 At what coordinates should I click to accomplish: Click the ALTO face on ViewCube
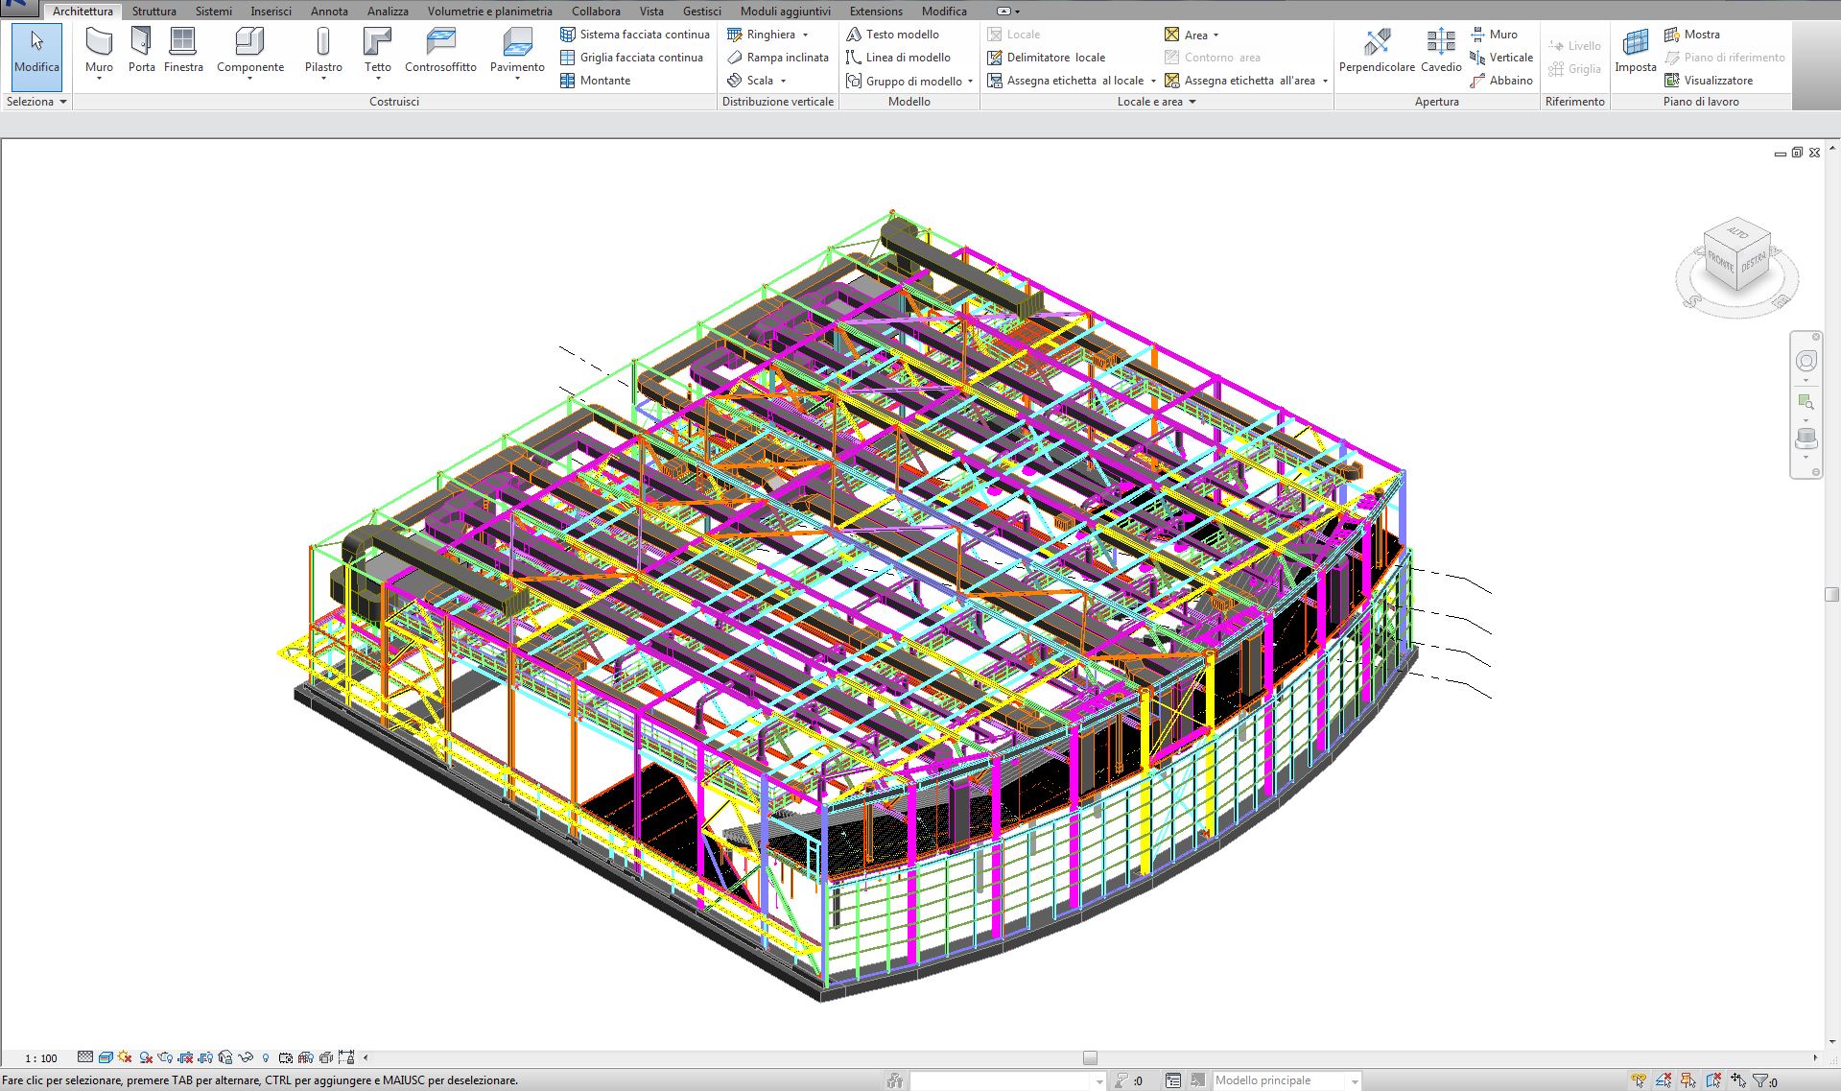[x=1738, y=233]
